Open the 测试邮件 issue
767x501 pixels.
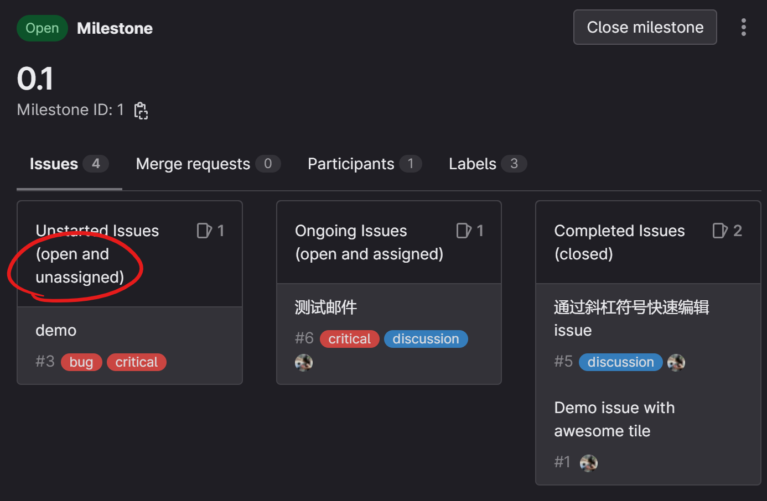click(326, 307)
